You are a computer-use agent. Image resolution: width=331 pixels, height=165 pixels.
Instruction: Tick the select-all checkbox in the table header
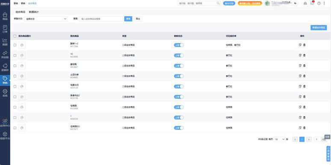(x=15, y=36)
